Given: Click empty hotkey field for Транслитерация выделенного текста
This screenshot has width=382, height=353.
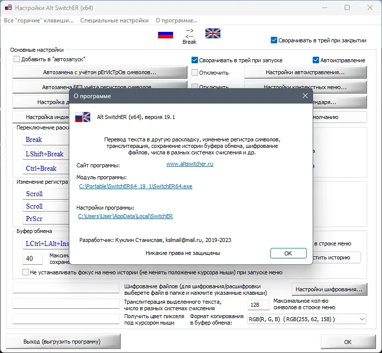Looking at the screenshot, I should pos(66,303).
